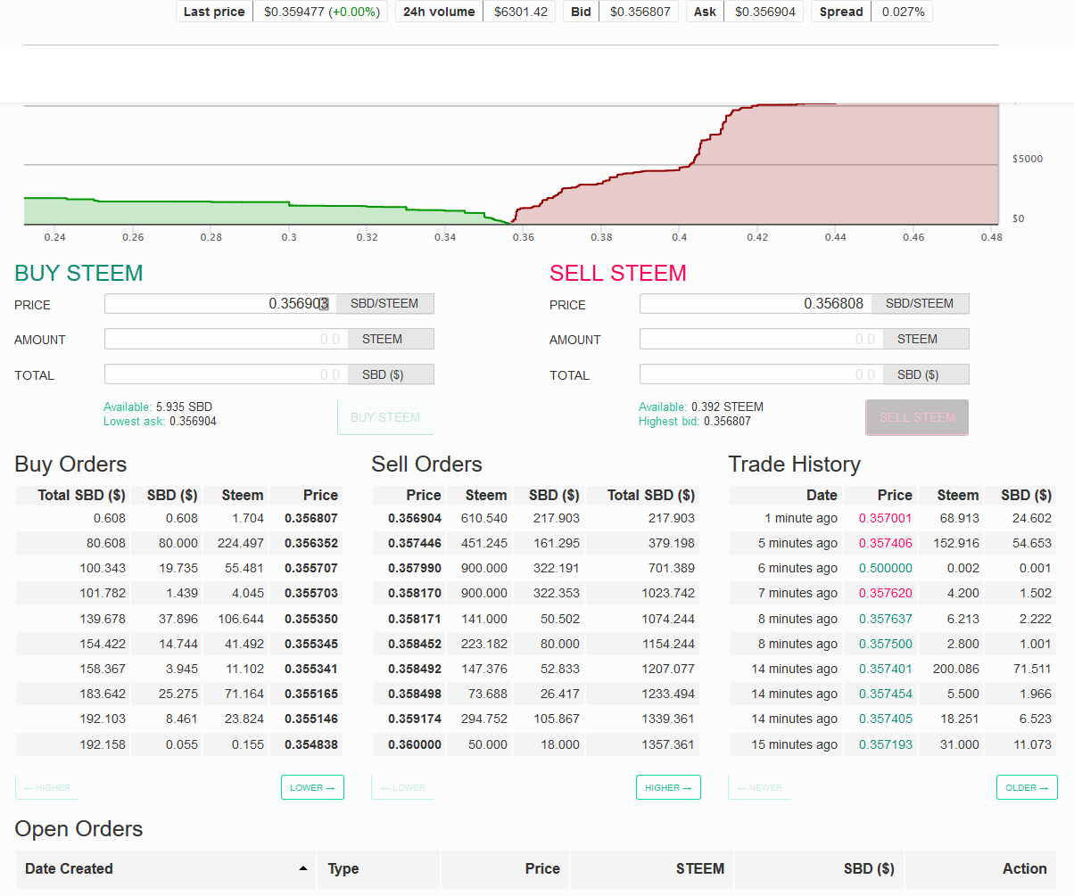This screenshot has height=896, width=1074.
Task: Click the Type column header in Open Orders
Action: coord(378,868)
